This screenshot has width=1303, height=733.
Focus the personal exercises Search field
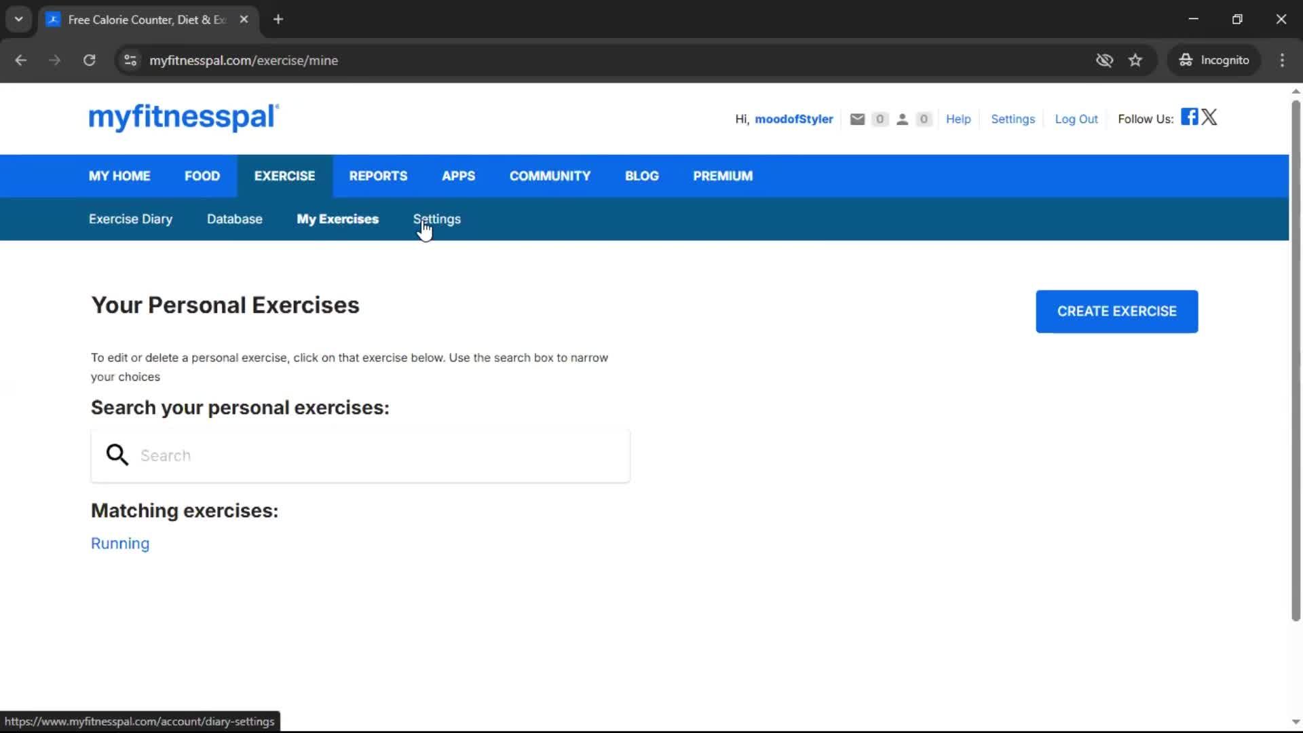click(360, 455)
